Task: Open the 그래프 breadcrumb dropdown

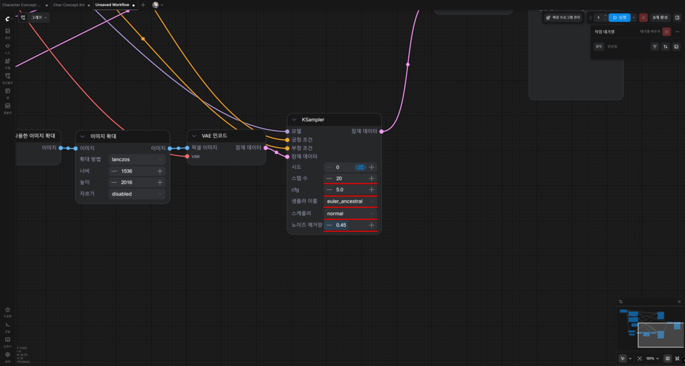Action: (39, 17)
